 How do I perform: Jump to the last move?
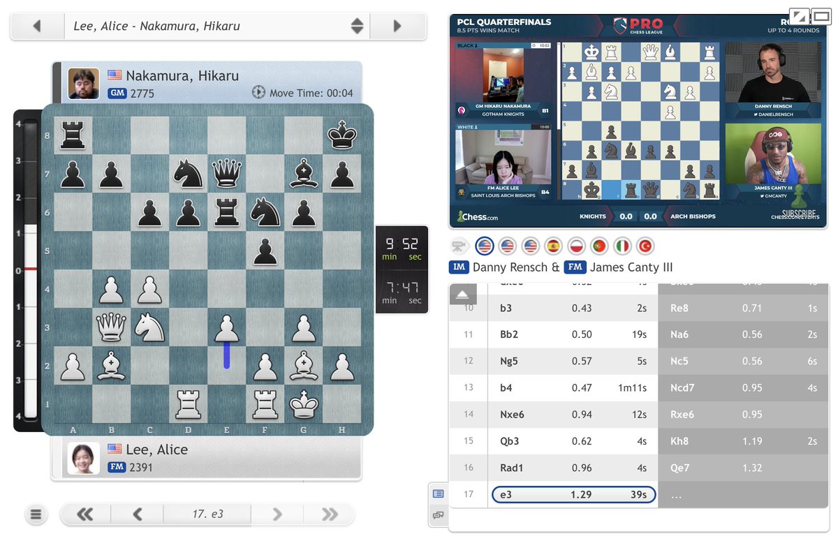[329, 514]
